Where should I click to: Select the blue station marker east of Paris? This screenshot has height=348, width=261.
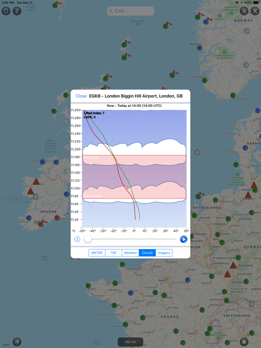[188, 280]
